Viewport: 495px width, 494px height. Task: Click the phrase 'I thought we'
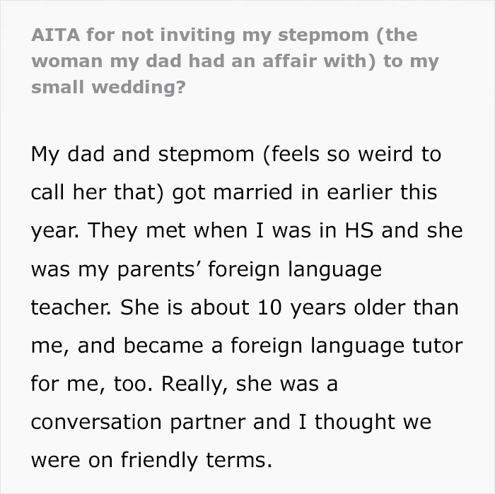tap(370, 422)
